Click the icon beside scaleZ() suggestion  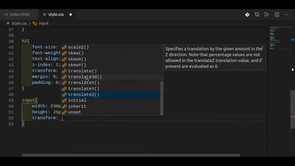(x=65, y=47)
